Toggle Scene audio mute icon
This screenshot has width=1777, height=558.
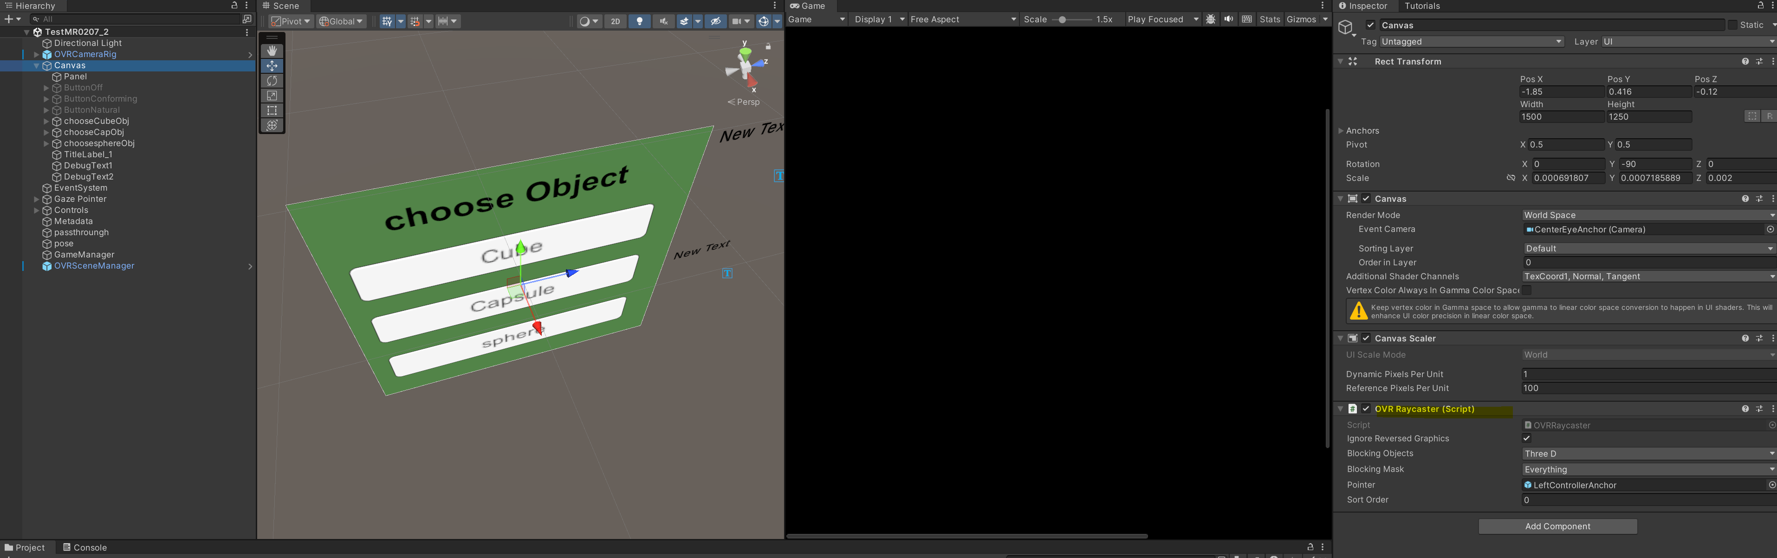pyautogui.click(x=663, y=21)
